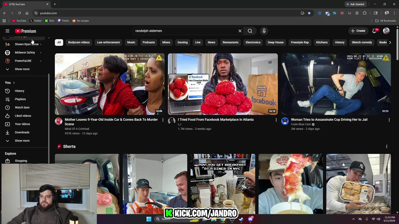Select the Gaming filter chip
The image size is (399, 224).
coord(183,42)
